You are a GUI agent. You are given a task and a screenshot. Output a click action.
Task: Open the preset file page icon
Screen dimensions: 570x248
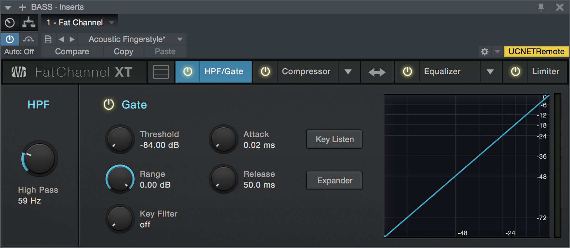[x=48, y=39]
